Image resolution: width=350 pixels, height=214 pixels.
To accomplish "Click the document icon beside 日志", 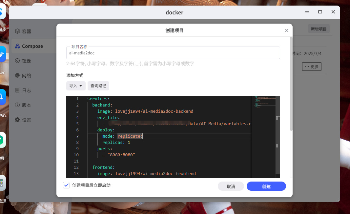I will [17, 90].
